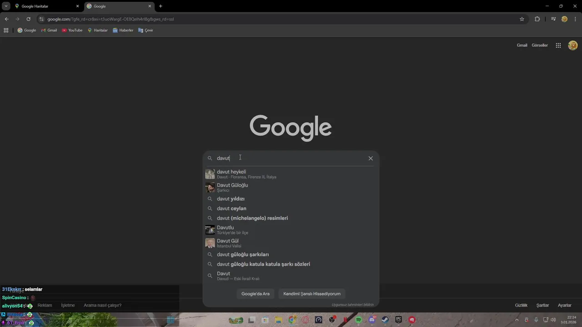Open the YouTube bookmark

72,30
